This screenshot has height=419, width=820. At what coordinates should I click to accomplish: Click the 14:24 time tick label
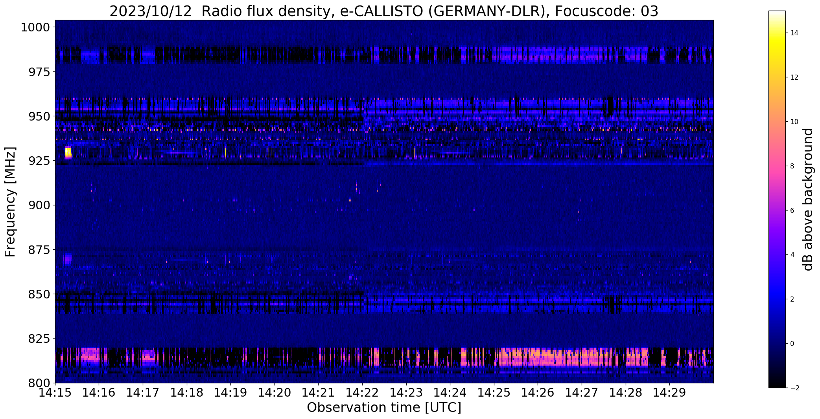coord(450,393)
